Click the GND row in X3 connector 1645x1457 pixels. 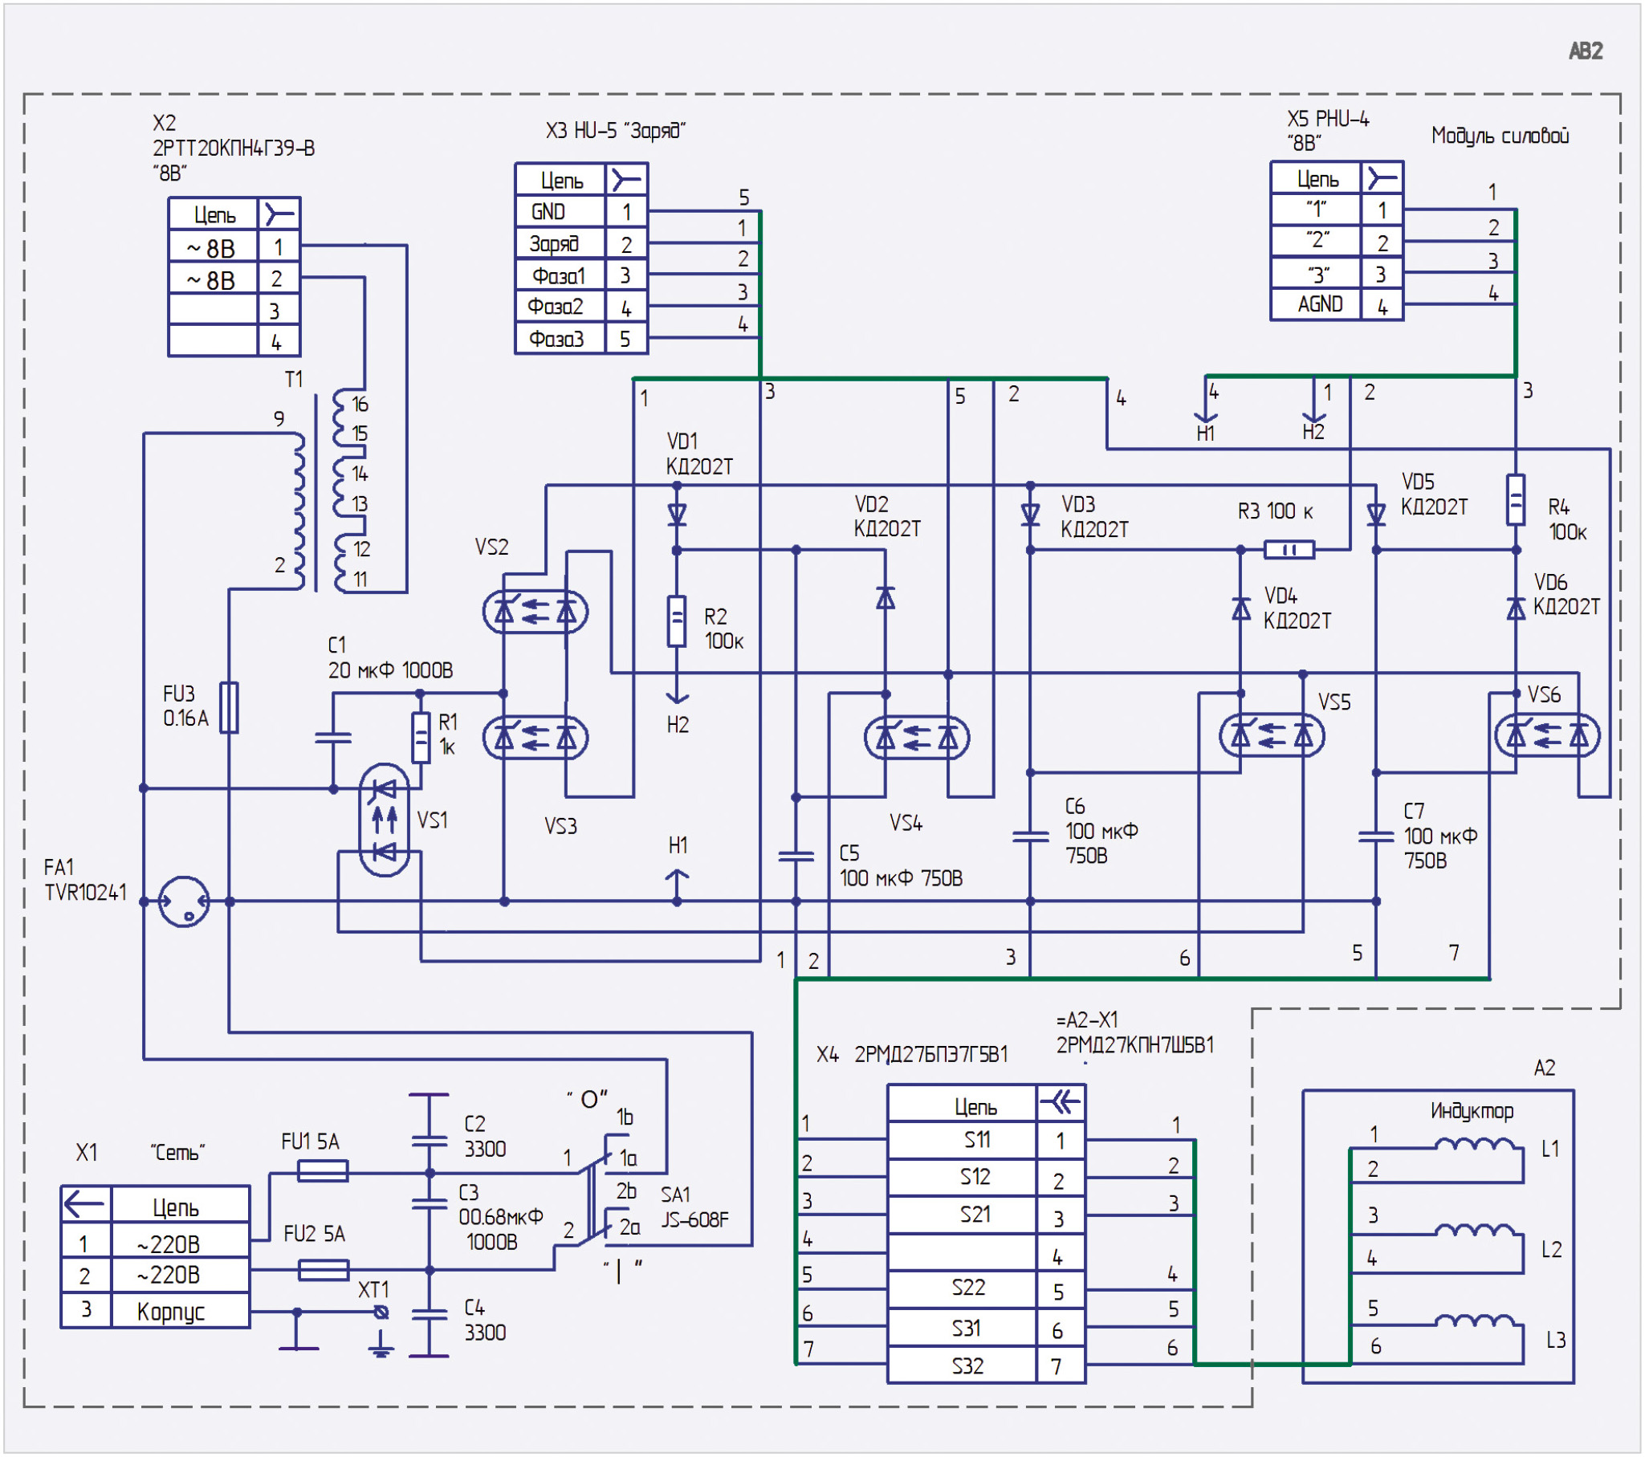pos(560,212)
